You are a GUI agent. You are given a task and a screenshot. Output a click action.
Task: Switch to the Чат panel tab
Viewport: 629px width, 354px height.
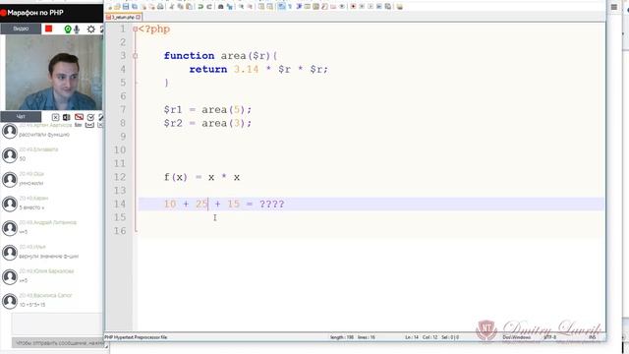point(21,116)
